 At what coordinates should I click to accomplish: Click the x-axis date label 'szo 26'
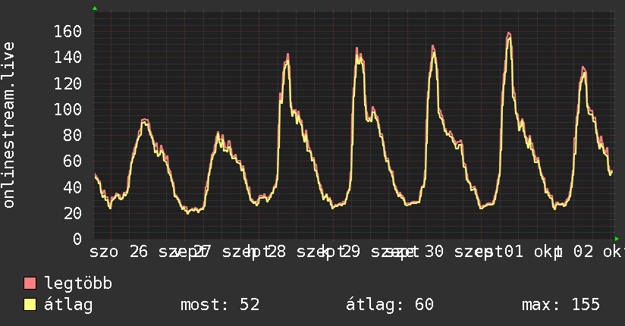(x=119, y=252)
